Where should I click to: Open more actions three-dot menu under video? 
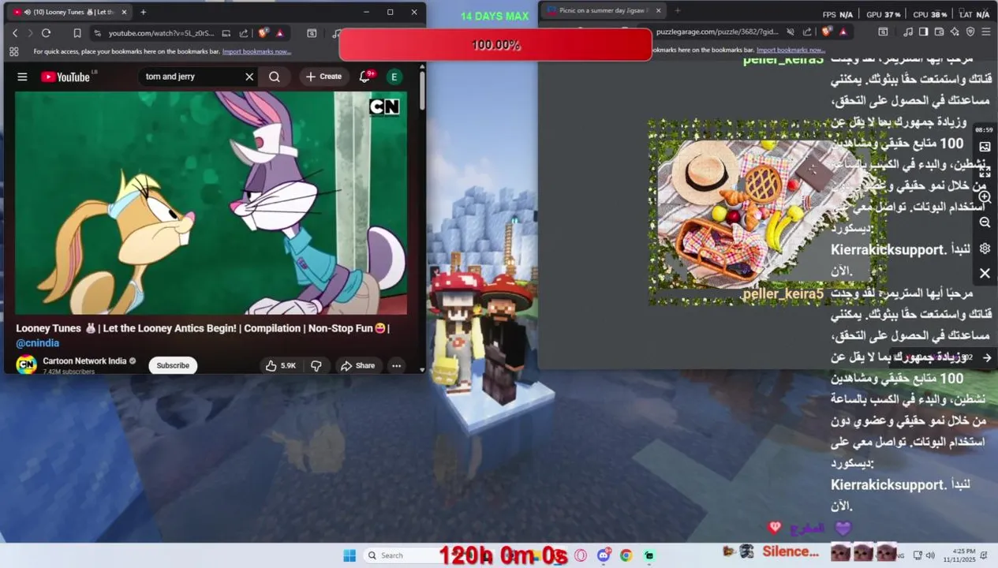pos(397,365)
